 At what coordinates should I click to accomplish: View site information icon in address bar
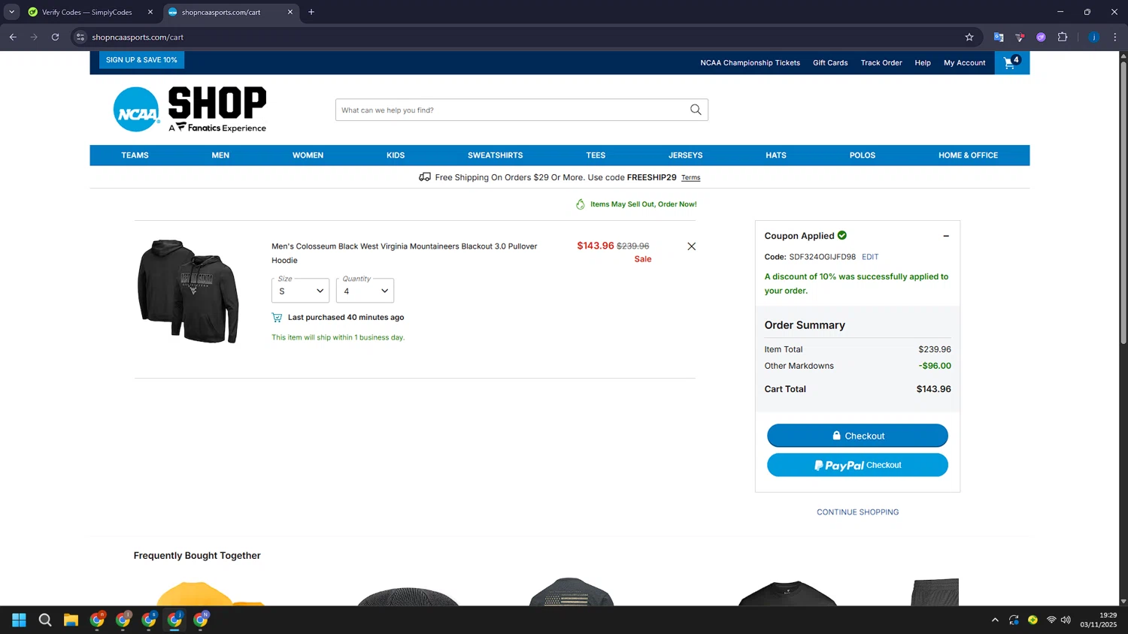coord(80,37)
